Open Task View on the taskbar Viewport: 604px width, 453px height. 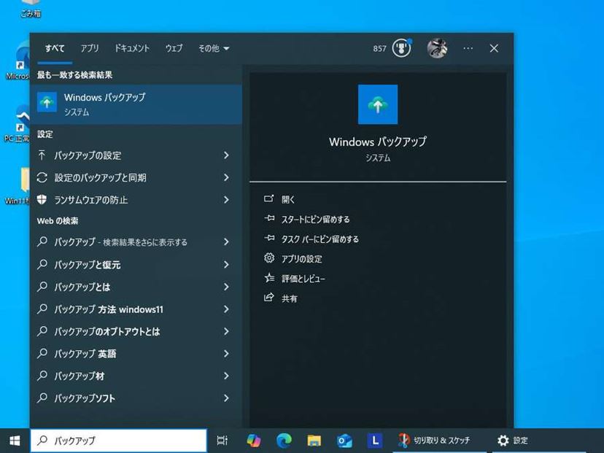(x=222, y=440)
